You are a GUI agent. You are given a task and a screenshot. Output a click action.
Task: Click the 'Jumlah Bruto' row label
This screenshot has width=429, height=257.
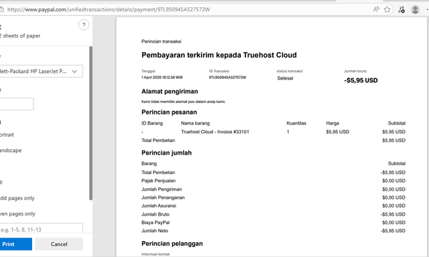click(x=156, y=214)
